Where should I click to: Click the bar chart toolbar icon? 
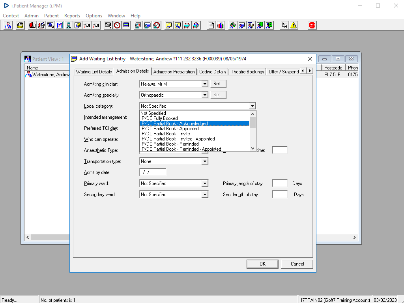220,25
